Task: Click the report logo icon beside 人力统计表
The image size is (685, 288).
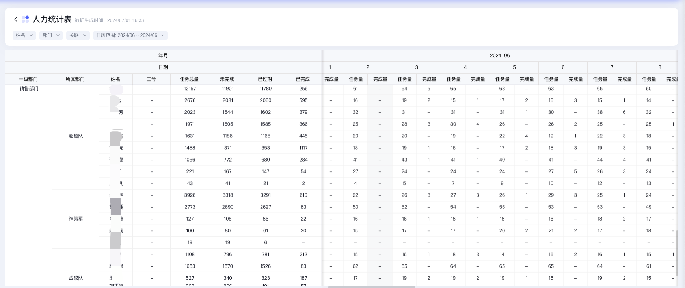Action: pos(25,19)
